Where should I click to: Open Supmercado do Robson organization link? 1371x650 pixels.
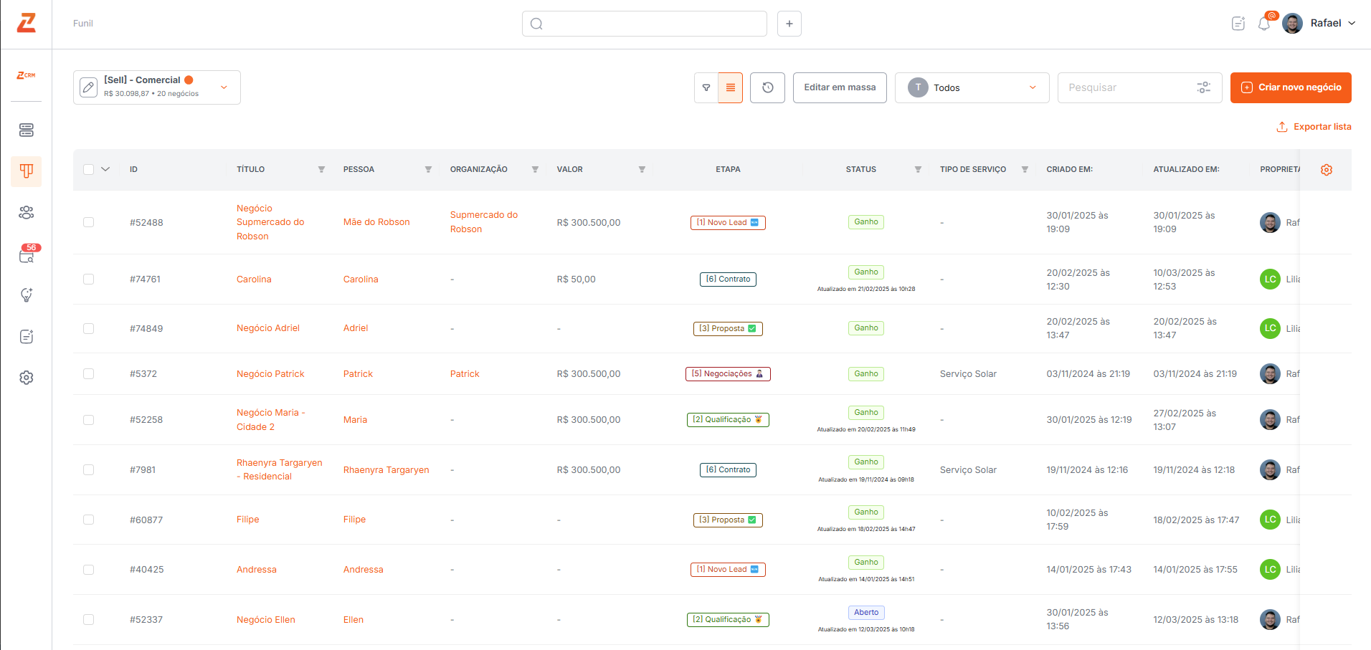pos(484,222)
